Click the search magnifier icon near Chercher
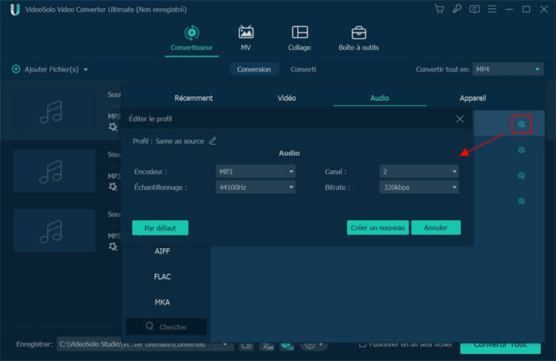 (149, 326)
